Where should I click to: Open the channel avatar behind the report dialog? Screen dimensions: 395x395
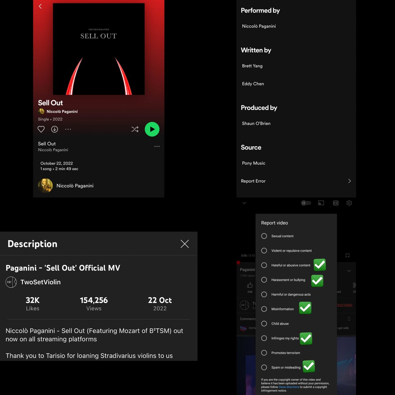coord(245,305)
